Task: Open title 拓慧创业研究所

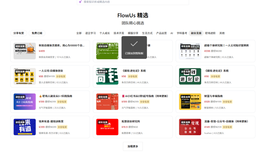Action: tap(131, 121)
